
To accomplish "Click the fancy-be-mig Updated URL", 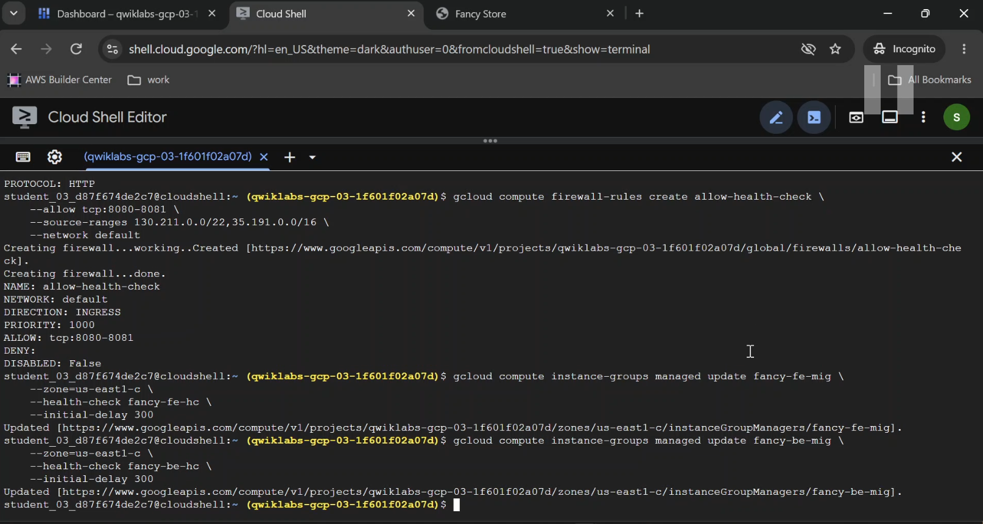I will [478, 492].
